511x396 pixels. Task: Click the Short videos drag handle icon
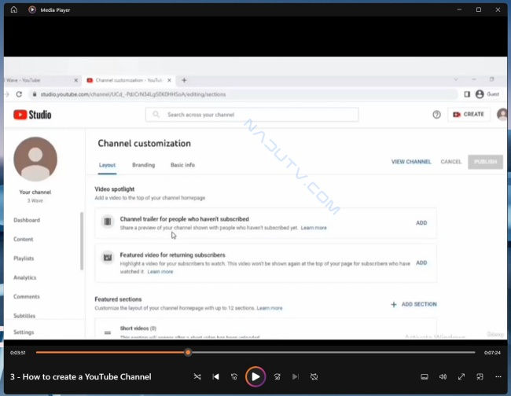(108, 332)
